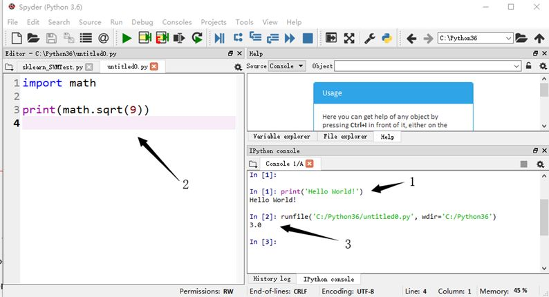Expand the Object combo box arrow
The image size is (549, 297).
(517, 66)
